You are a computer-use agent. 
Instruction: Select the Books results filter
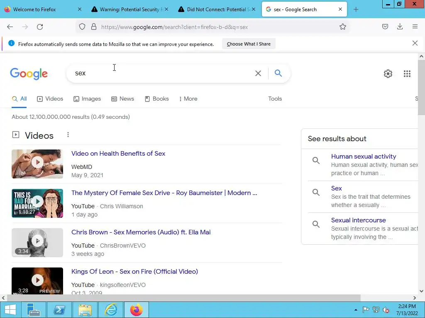156,99
